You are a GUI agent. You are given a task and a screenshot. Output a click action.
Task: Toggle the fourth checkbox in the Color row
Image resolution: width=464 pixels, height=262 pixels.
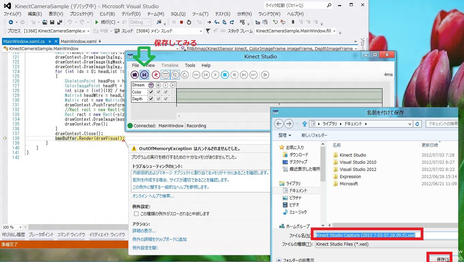click(x=173, y=92)
